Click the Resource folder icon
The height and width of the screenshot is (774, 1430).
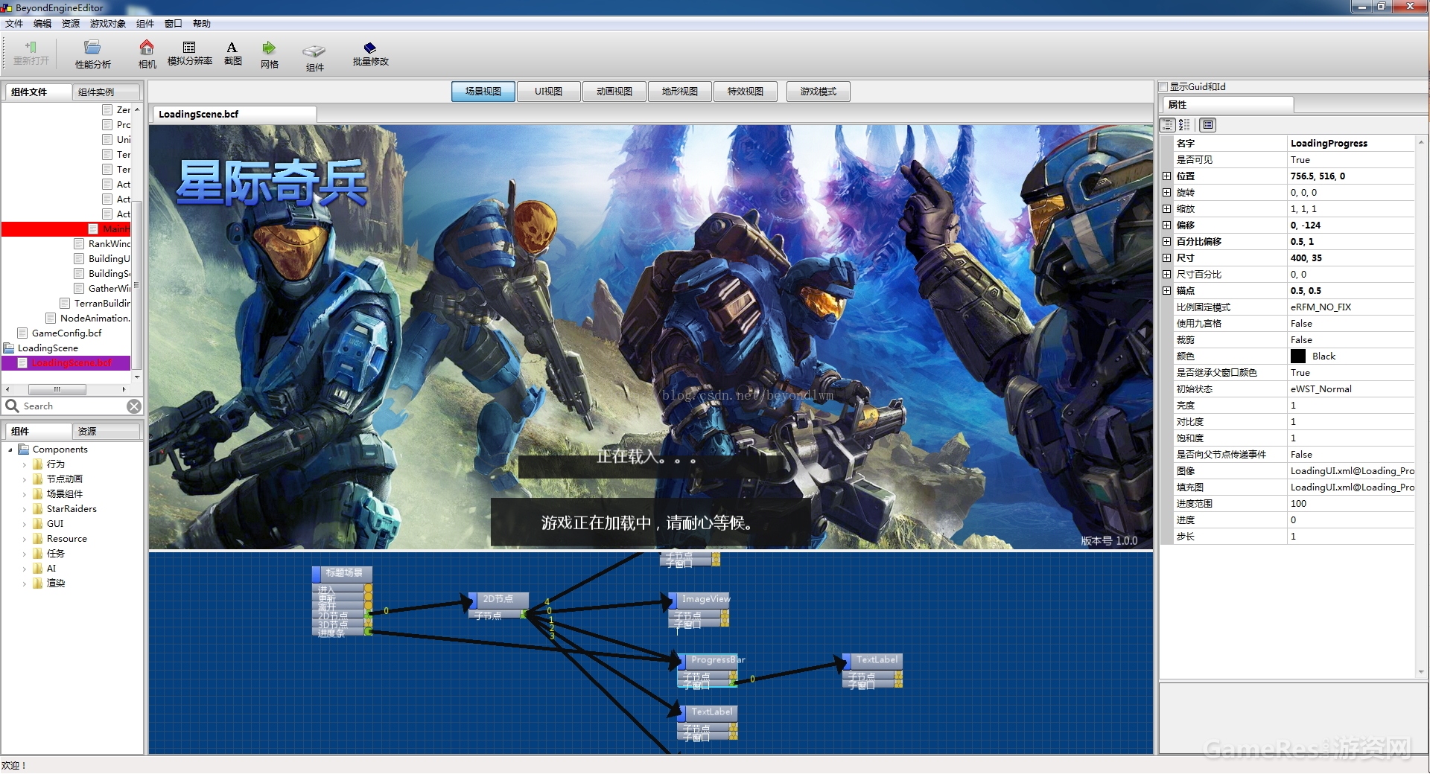coord(37,538)
